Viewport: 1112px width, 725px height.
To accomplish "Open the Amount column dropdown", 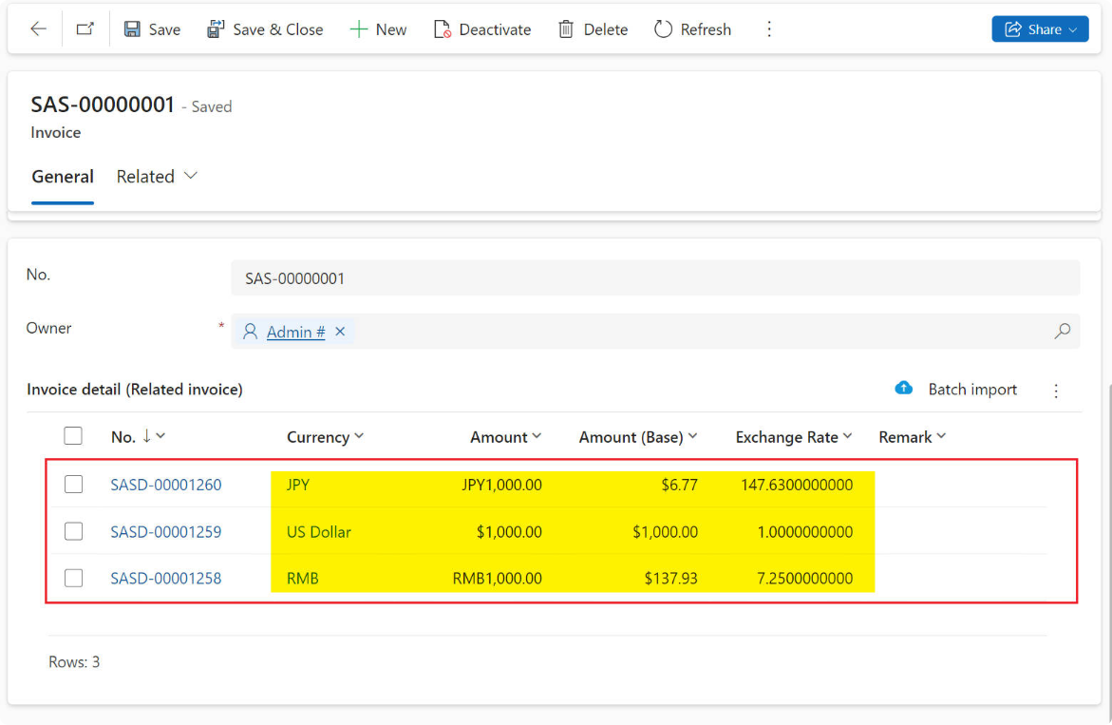I will (537, 436).
